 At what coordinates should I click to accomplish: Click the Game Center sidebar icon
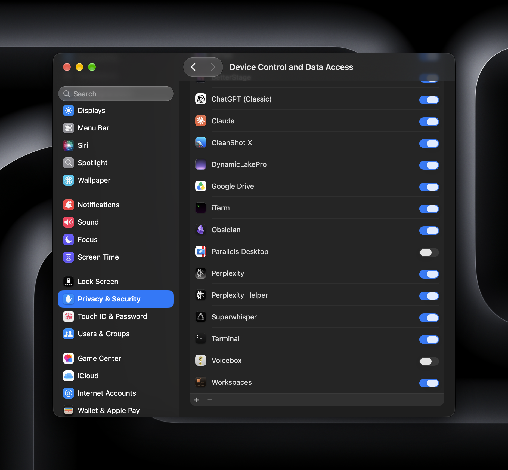click(x=69, y=358)
